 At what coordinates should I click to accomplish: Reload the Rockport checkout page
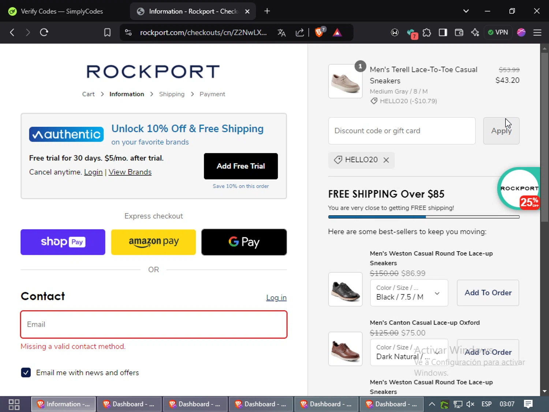pos(44,32)
